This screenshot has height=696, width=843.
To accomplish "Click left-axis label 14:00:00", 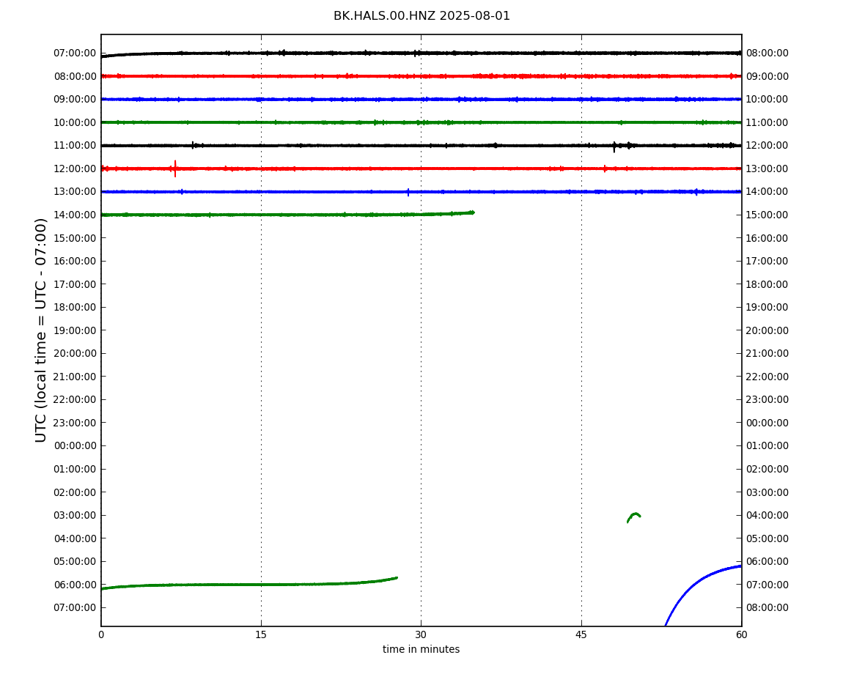I will pyautogui.click(x=75, y=215).
